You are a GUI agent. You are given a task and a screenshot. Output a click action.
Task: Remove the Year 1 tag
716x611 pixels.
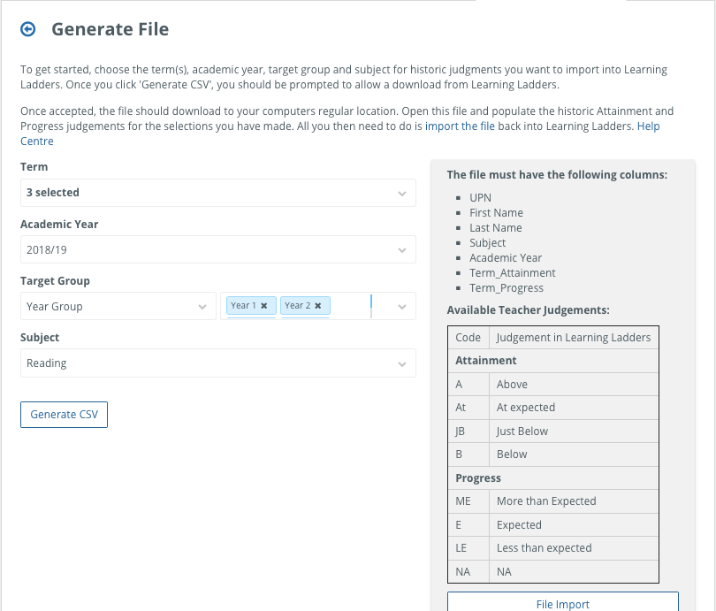[x=263, y=306]
